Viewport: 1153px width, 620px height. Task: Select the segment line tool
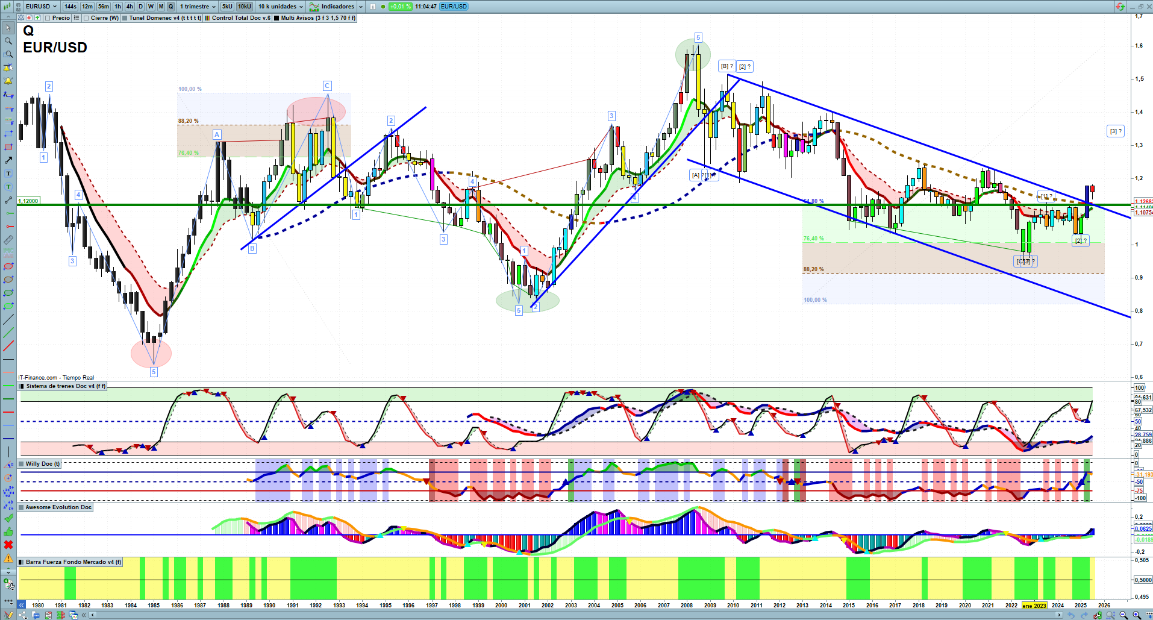click(x=8, y=200)
